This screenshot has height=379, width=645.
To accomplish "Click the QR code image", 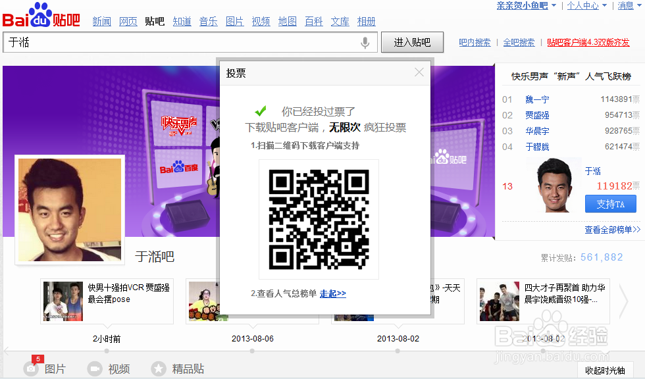I will tap(319, 220).
